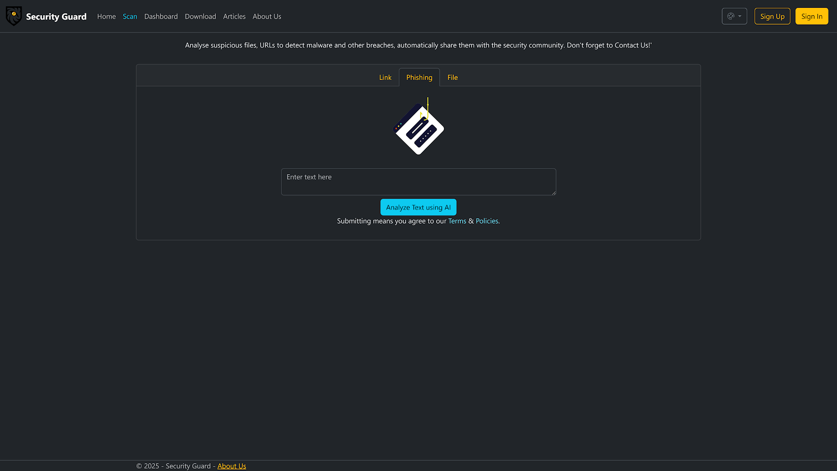
Task: Select the Phishing tab
Action: (x=419, y=78)
